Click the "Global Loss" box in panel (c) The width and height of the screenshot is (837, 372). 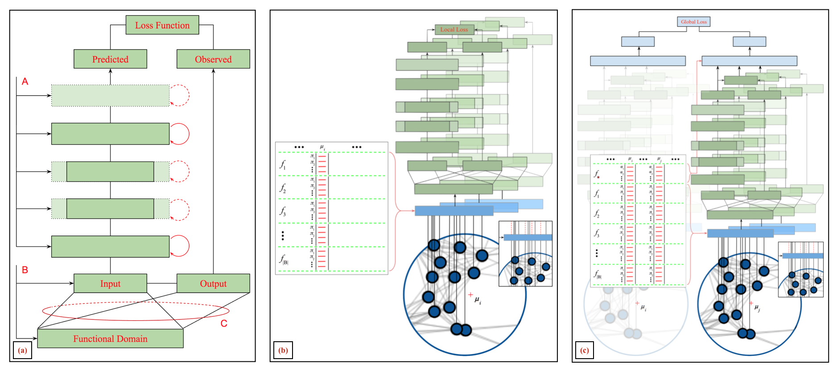tap(694, 21)
